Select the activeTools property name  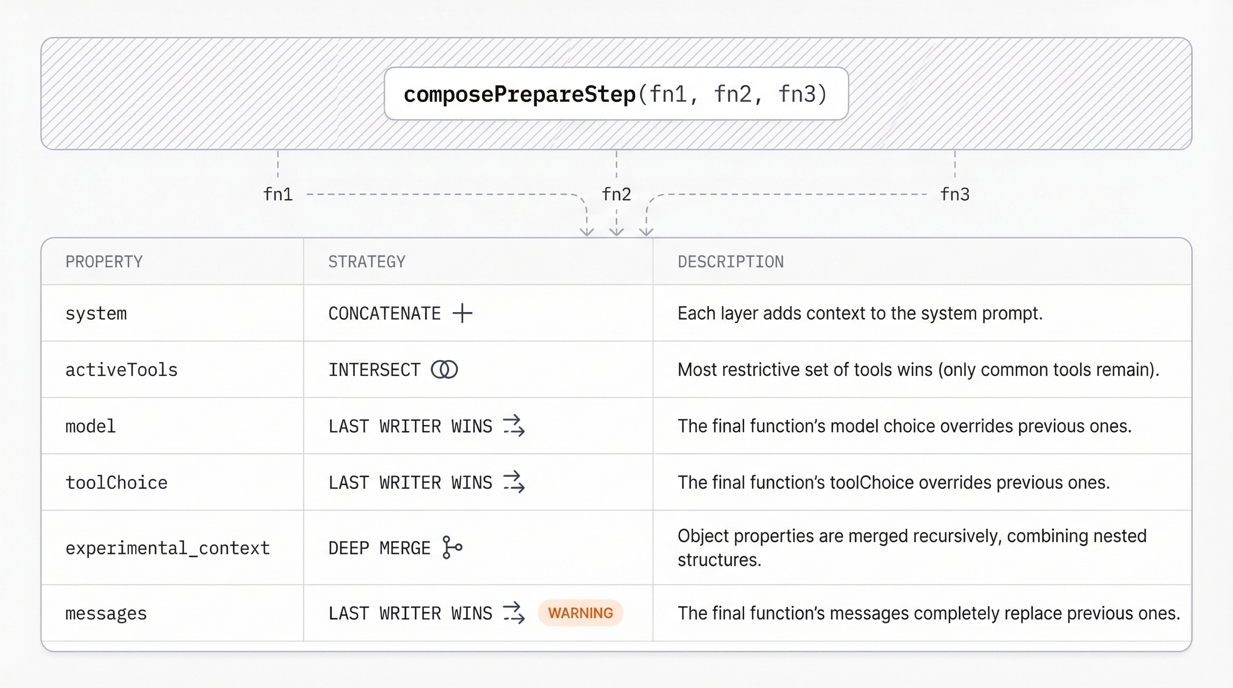[121, 370]
